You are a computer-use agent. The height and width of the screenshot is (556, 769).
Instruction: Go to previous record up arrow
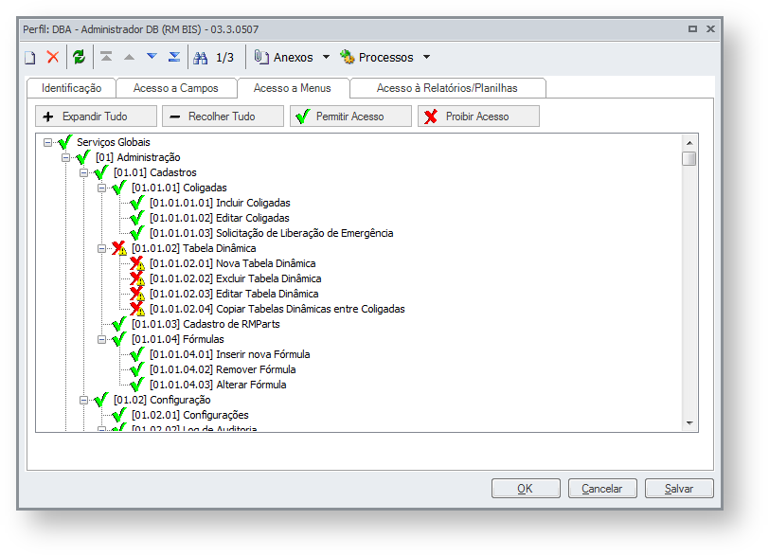[x=129, y=57]
